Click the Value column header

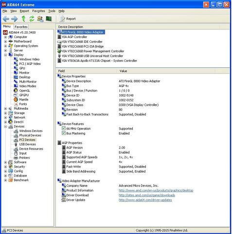click(x=166, y=71)
